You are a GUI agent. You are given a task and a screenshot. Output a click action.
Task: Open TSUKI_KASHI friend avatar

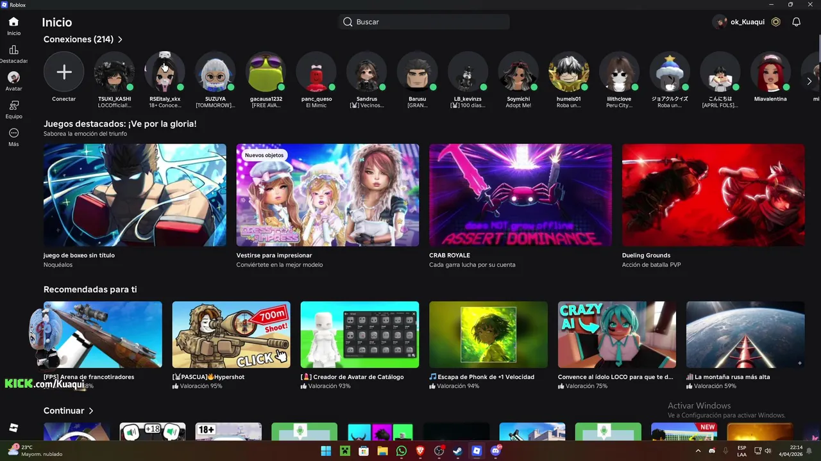point(114,72)
